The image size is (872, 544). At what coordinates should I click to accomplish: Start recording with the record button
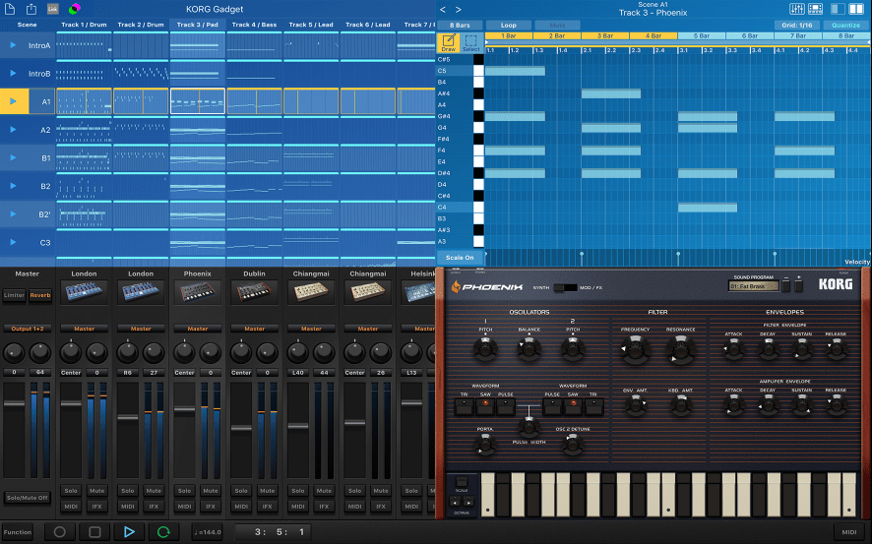59,532
